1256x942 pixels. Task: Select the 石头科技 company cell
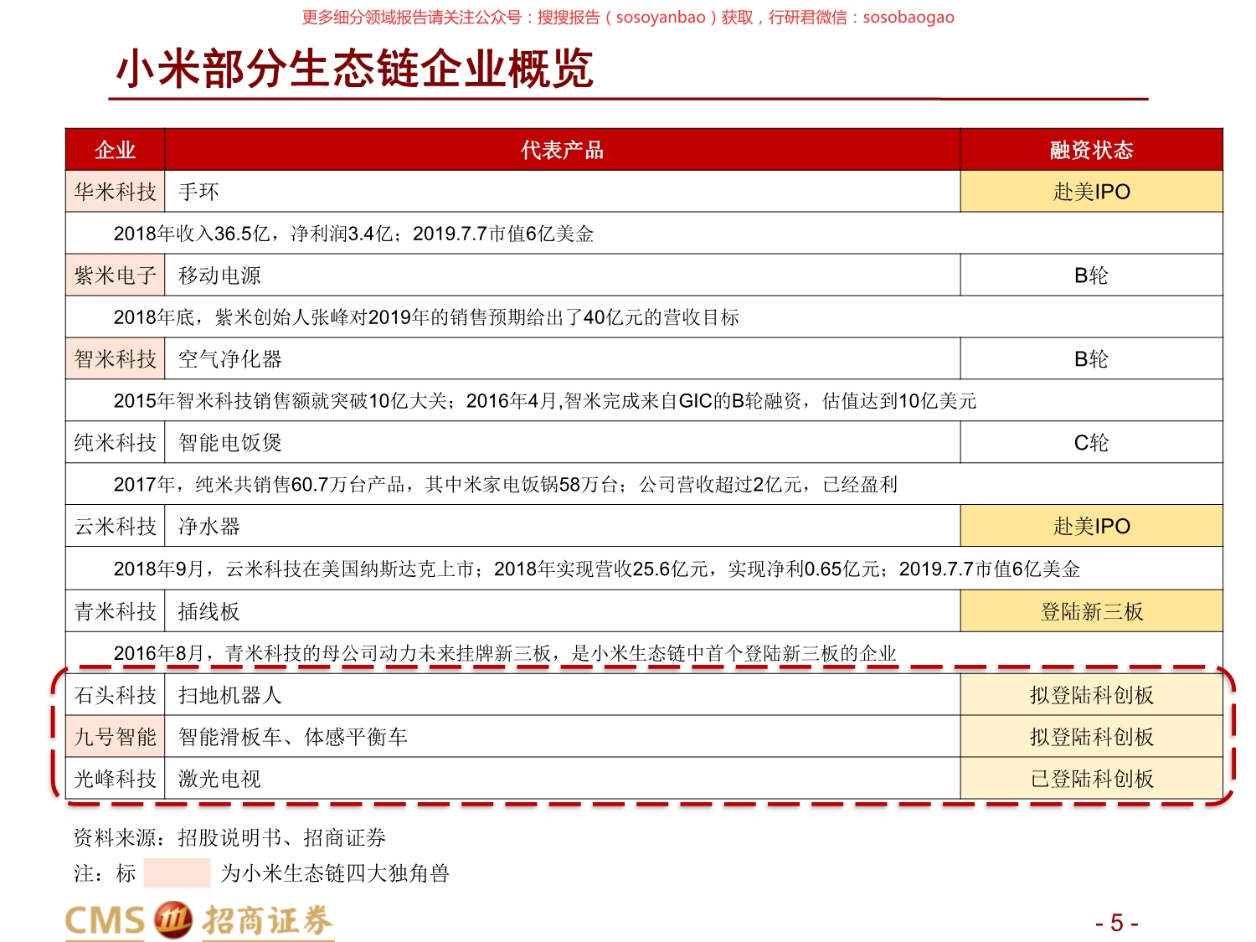click(116, 695)
